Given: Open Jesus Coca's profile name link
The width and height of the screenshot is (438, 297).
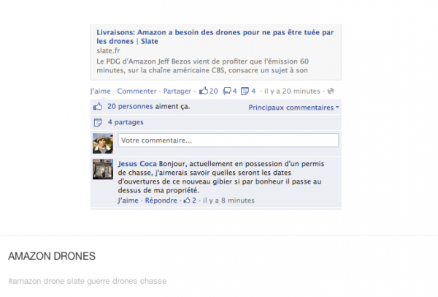Looking at the screenshot, I should [137, 164].
